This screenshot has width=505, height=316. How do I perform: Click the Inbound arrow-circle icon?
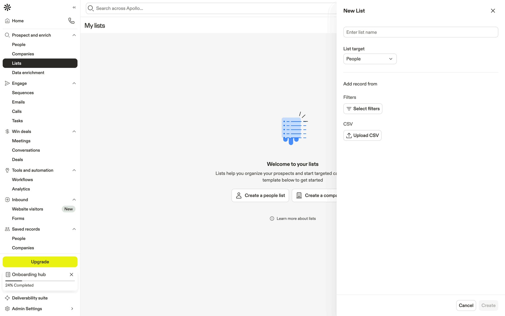[x=7, y=200]
